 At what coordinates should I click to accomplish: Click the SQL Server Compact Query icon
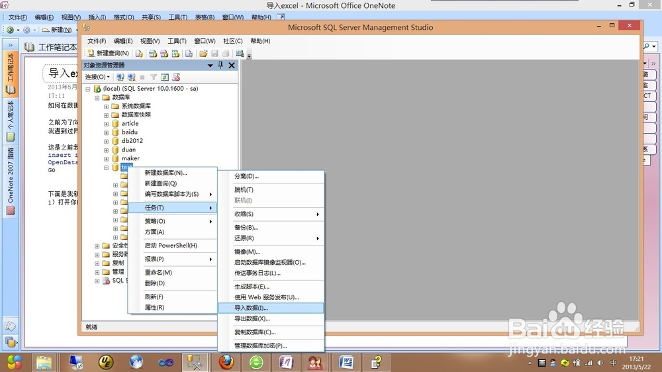189,54
